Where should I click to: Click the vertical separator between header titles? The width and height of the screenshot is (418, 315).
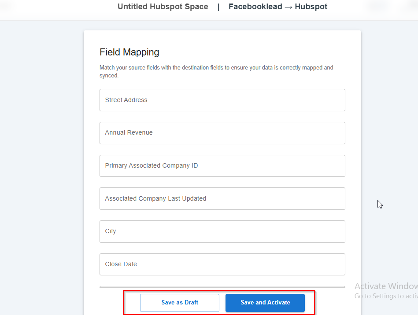pos(218,7)
